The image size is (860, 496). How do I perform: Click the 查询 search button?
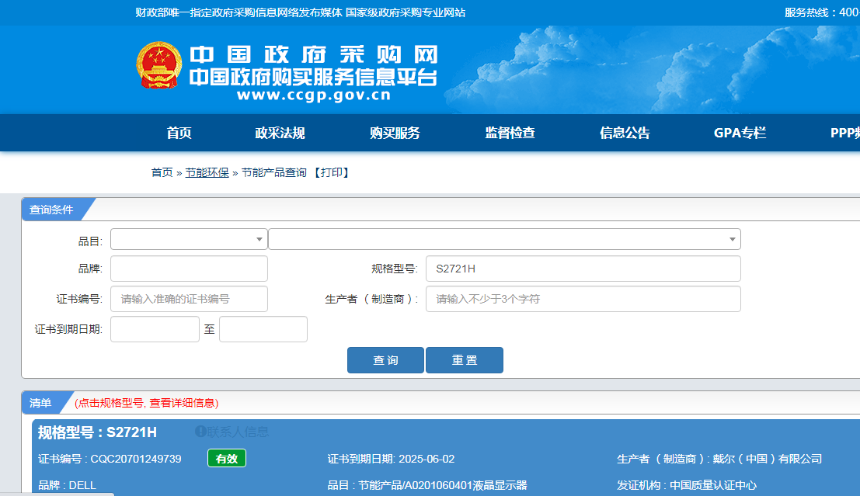coord(385,360)
